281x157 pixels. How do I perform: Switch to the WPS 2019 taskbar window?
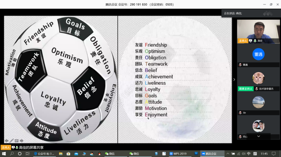pyautogui.click(x=178, y=154)
